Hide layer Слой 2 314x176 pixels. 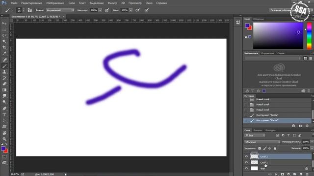pyautogui.click(x=246, y=156)
